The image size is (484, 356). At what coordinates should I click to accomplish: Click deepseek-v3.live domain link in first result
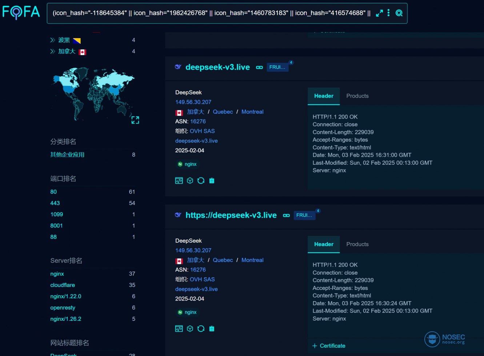coord(196,141)
